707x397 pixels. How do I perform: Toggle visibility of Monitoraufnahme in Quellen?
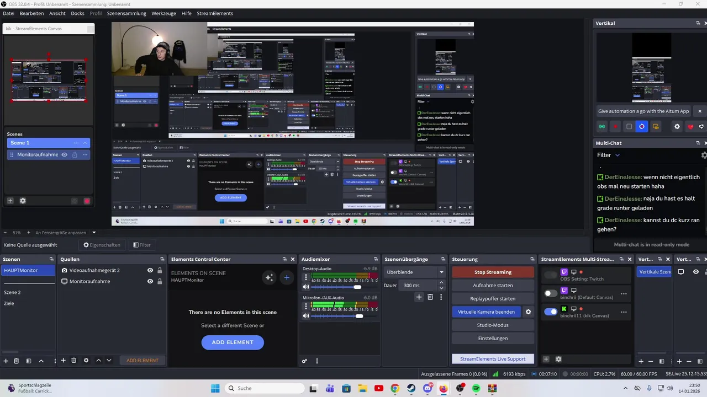[150, 281]
